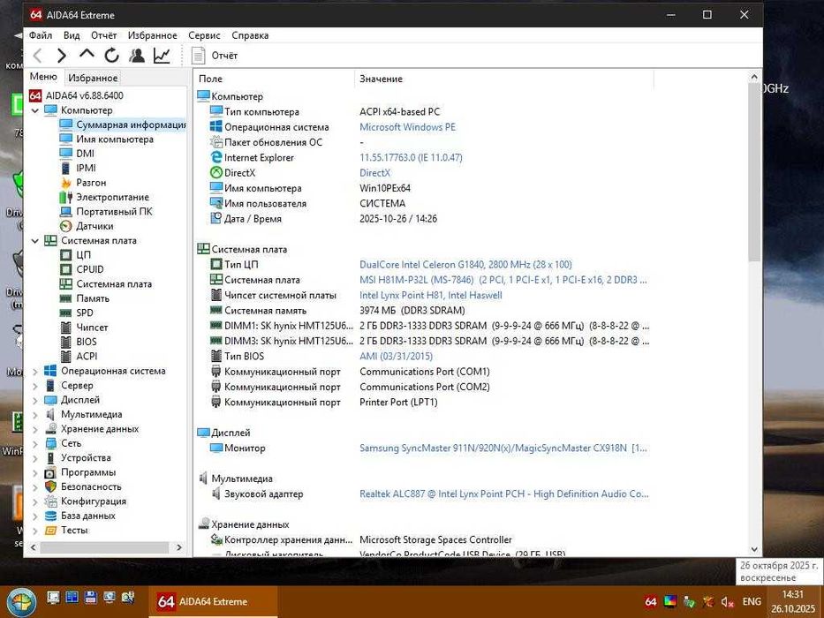Go up one level with the up arrow toolbar icon
Image resolution: width=824 pixels, height=618 pixels.
[x=87, y=54]
